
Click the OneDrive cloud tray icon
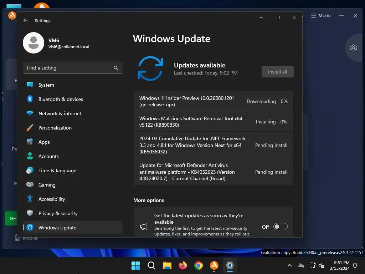coord(301,265)
